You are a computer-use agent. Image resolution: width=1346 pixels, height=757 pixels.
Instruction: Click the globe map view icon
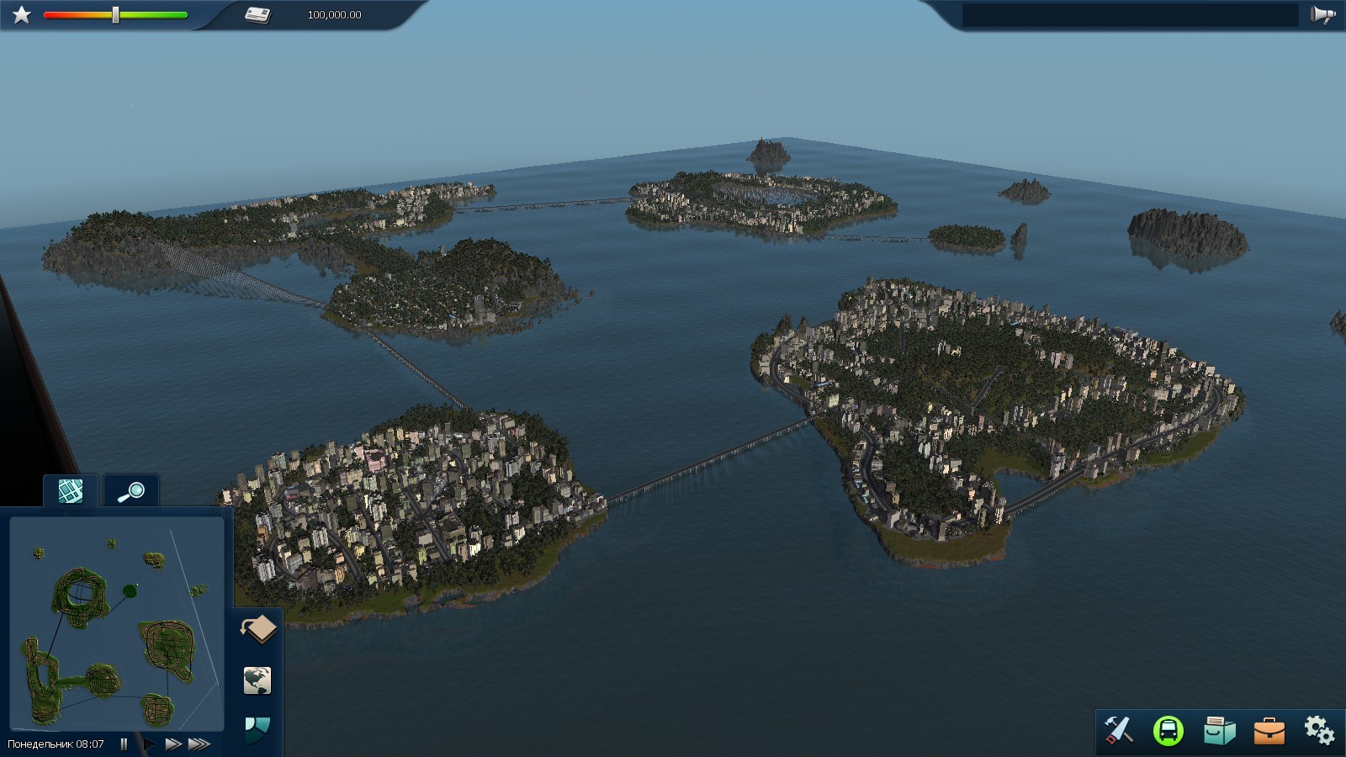coord(257,680)
